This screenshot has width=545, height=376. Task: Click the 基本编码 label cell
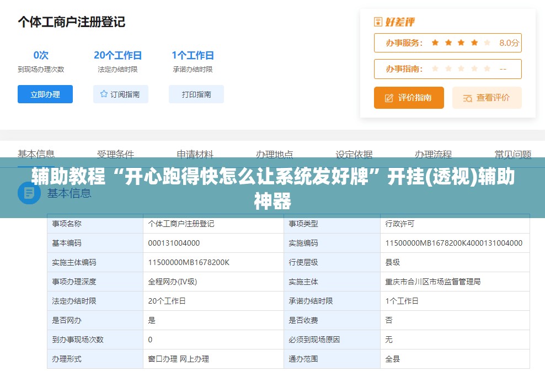tap(95, 243)
